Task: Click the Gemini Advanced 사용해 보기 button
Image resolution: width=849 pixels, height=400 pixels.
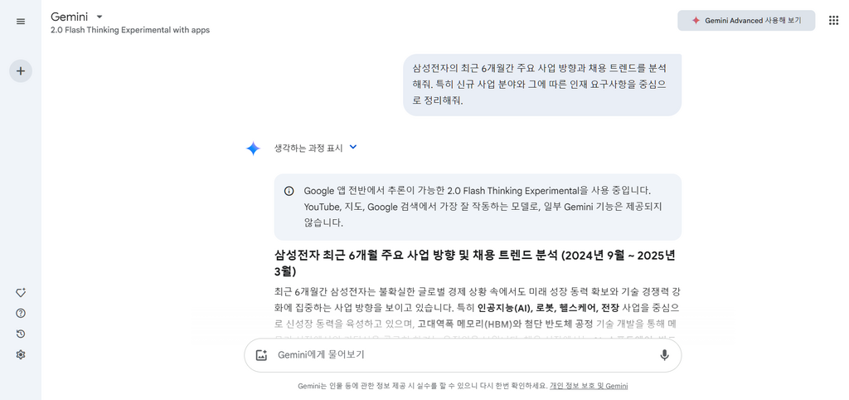Action: click(746, 21)
